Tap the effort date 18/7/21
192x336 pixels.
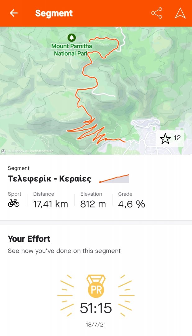pos(96,325)
